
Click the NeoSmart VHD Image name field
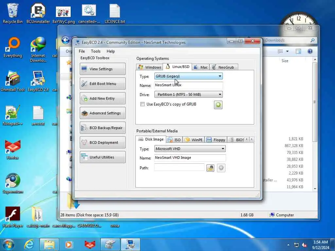click(x=190, y=158)
